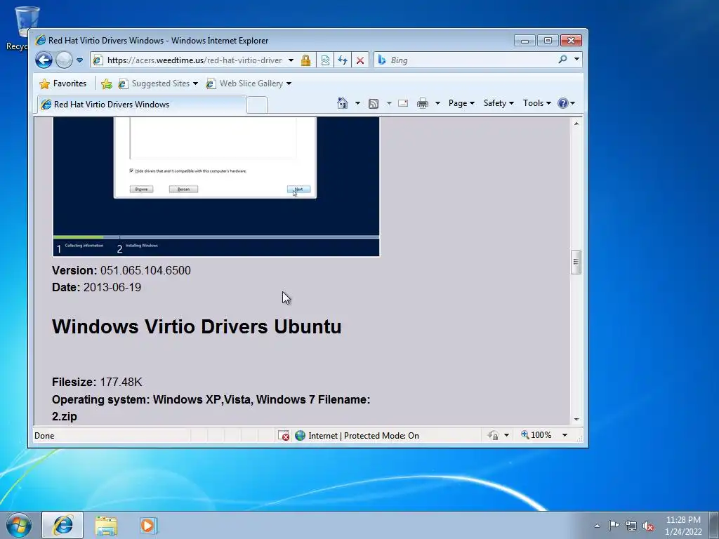Click the Internet zone globe icon
Viewport: 719px width, 539px height.
(x=301, y=435)
